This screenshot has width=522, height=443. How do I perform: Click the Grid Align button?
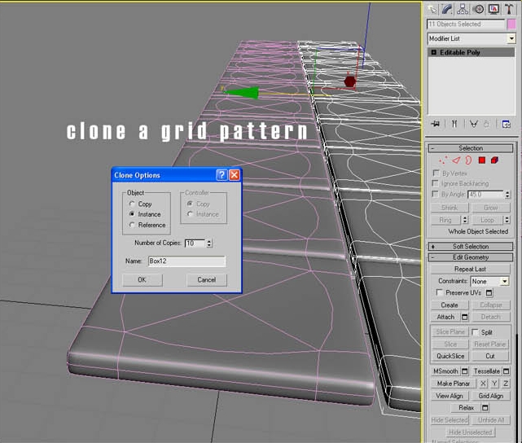(491, 396)
